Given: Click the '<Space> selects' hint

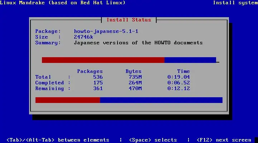Looking at the screenshot, I should 153,140.
